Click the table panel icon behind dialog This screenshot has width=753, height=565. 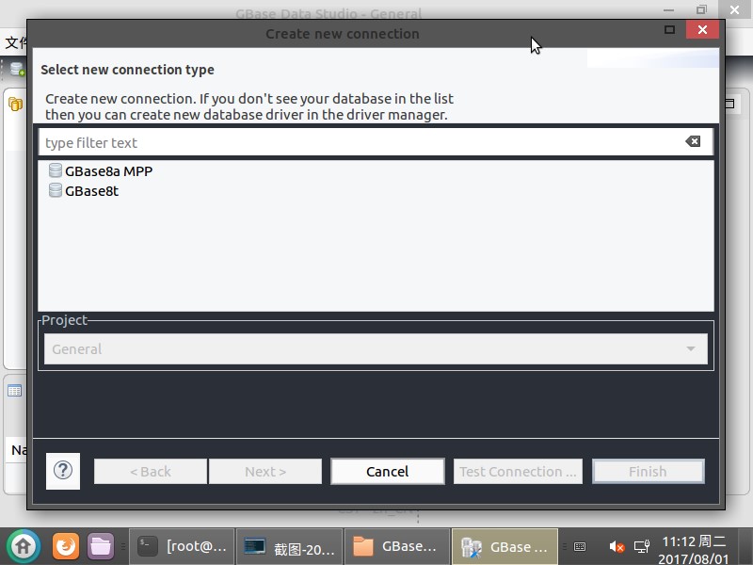[x=14, y=391]
